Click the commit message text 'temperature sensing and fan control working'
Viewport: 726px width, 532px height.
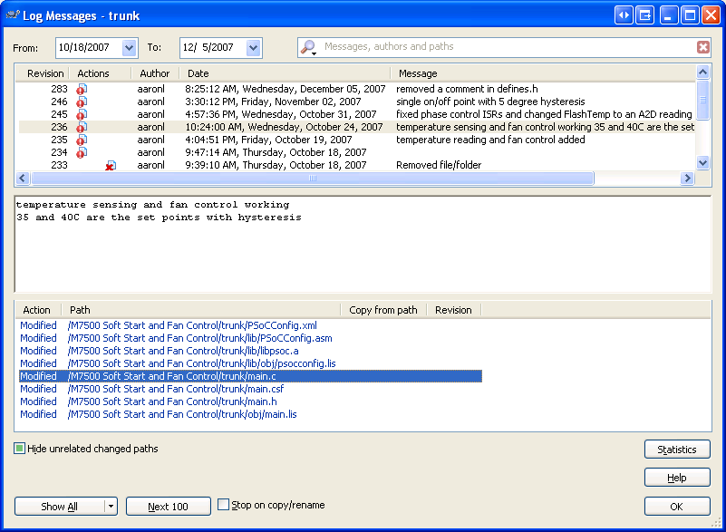[153, 205]
